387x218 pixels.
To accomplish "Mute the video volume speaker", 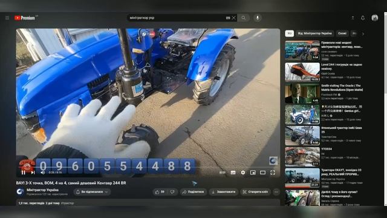I will (x=42, y=173).
